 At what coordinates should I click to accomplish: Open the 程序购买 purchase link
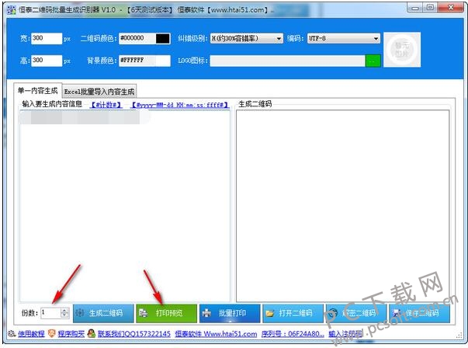click(x=71, y=334)
